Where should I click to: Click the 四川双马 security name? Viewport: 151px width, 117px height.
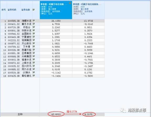pos(26,66)
